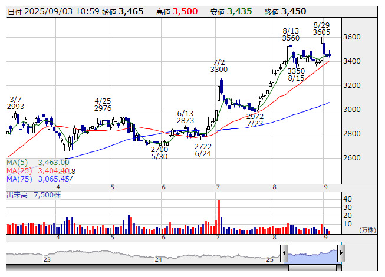Click the 8/13 3560 peak annotation
385x277 pixels.
(x=291, y=35)
